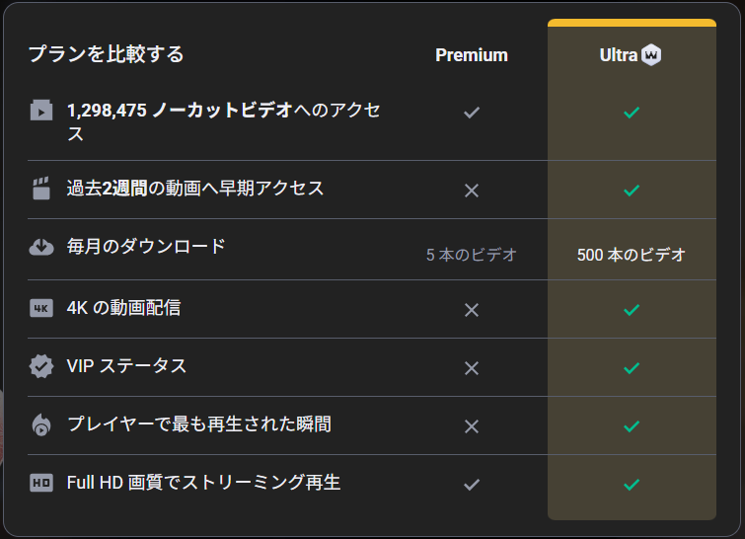Click the 5本のビデオ Premium download value
Viewport: 745px width, 539px height.
(x=472, y=255)
